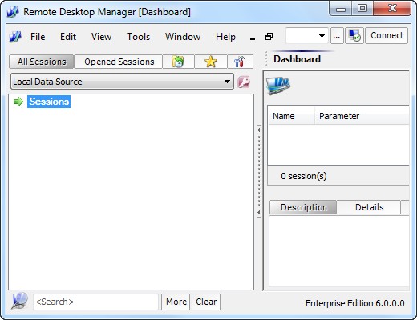
Task: Click the Connect button
Action: pos(387,35)
